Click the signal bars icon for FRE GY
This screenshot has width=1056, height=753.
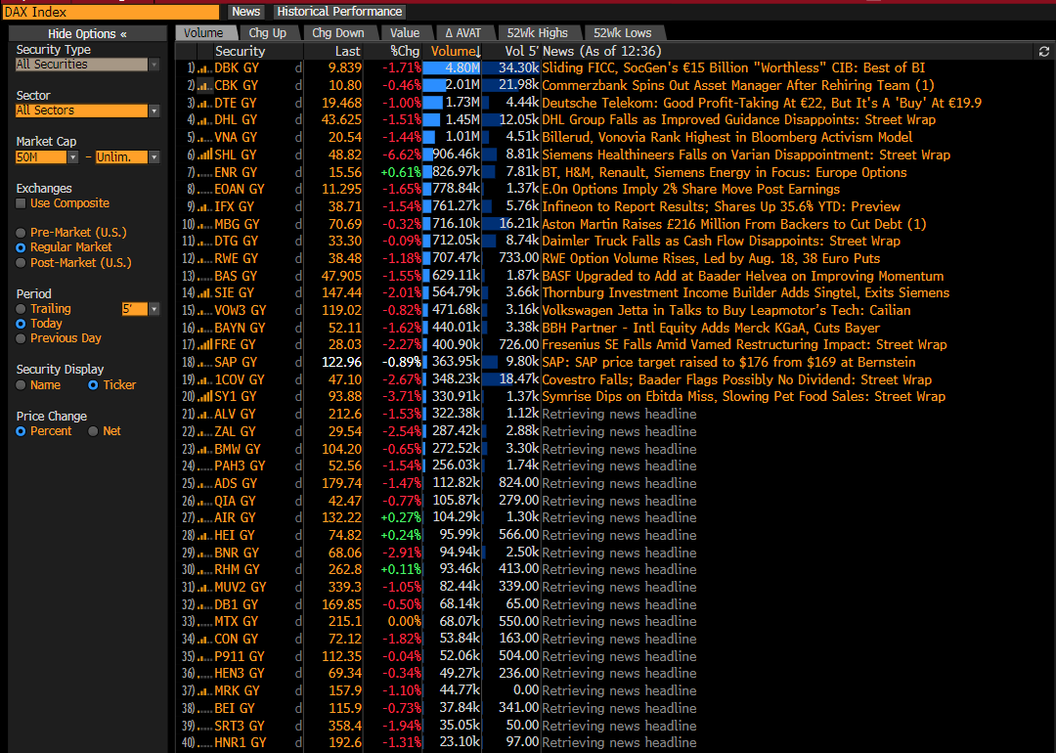click(204, 345)
